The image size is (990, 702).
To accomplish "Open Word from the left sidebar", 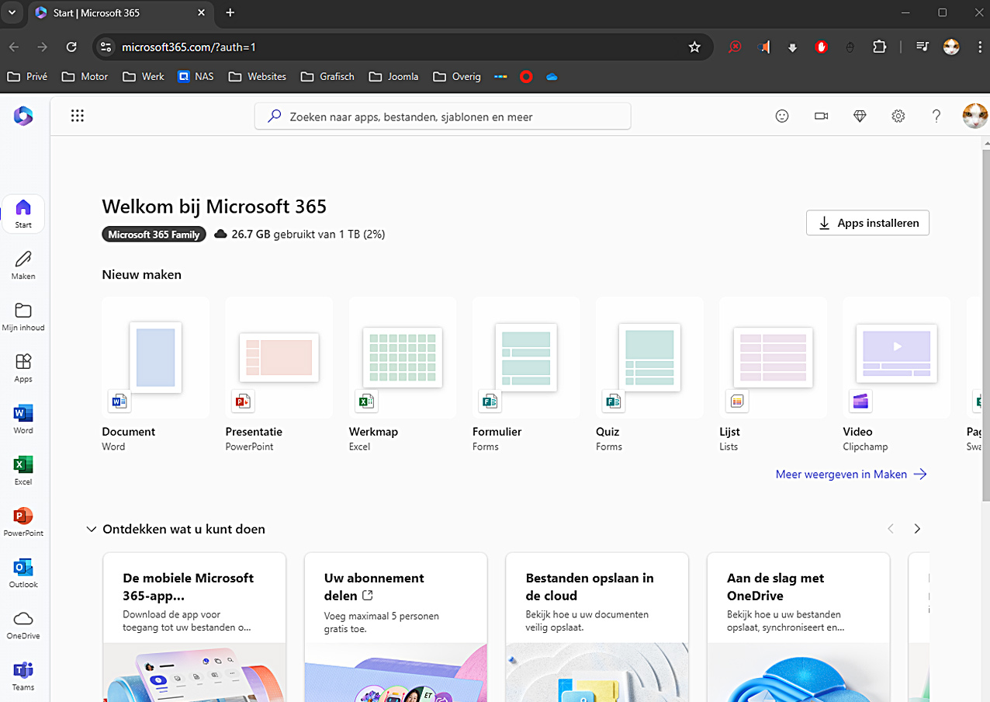I will [x=23, y=418].
